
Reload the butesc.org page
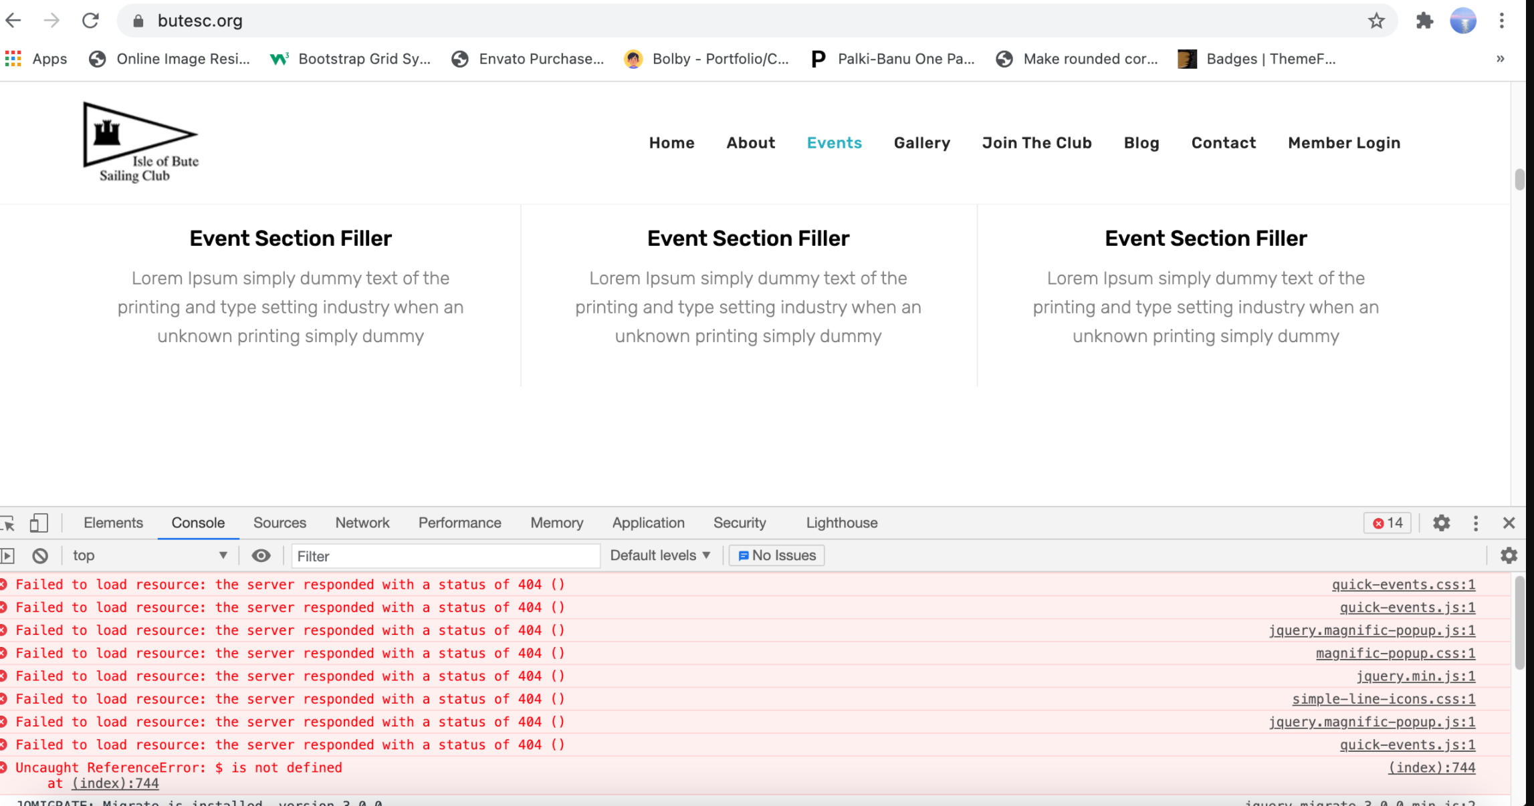tap(90, 21)
